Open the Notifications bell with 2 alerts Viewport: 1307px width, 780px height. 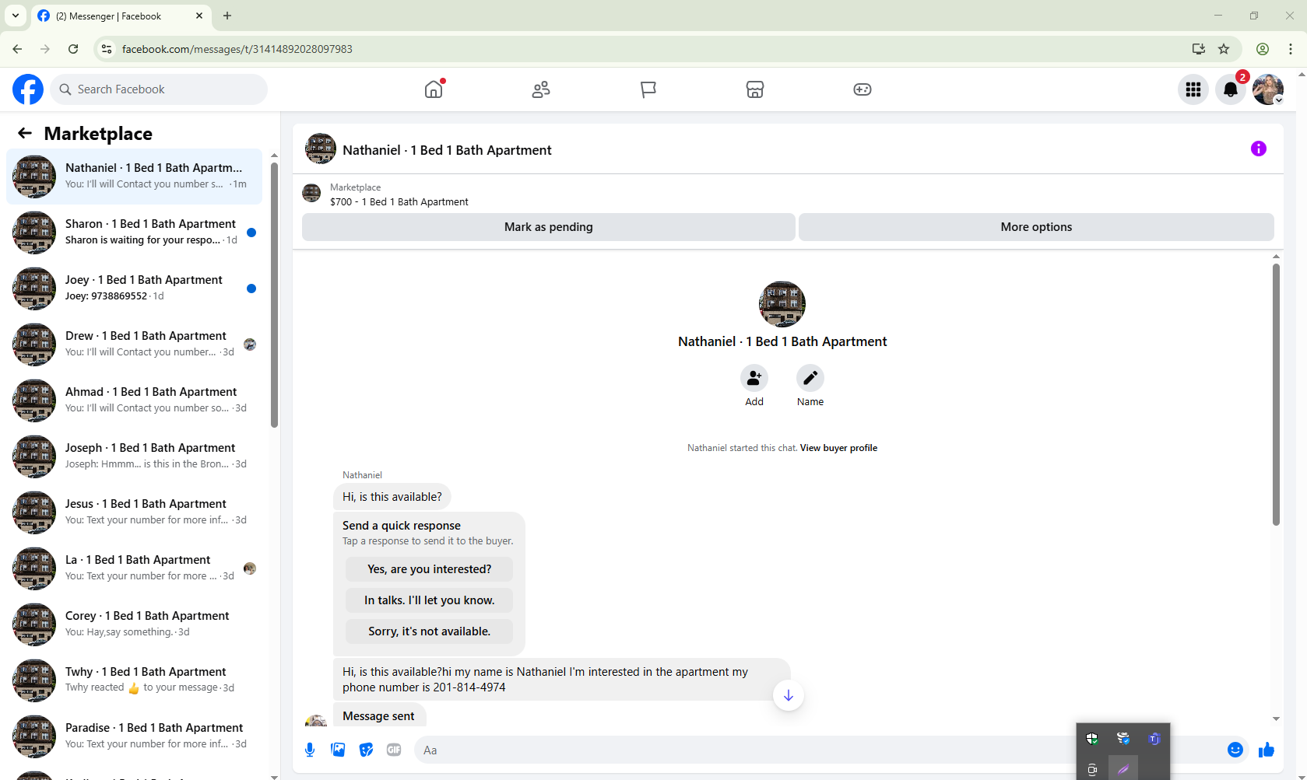[x=1231, y=89]
